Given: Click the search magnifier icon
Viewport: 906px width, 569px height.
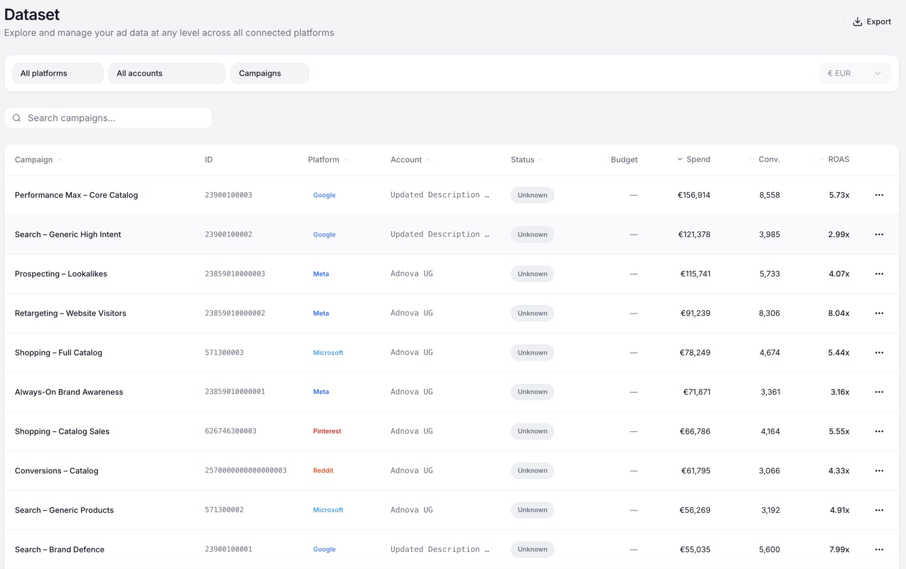Looking at the screenshot, I should 17,118.
